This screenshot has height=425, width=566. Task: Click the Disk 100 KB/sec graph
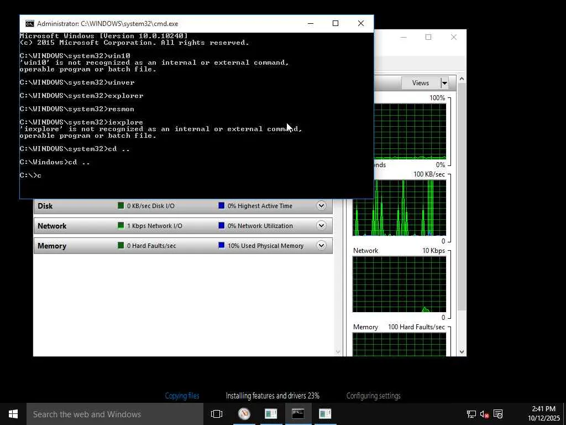[399, 208]
